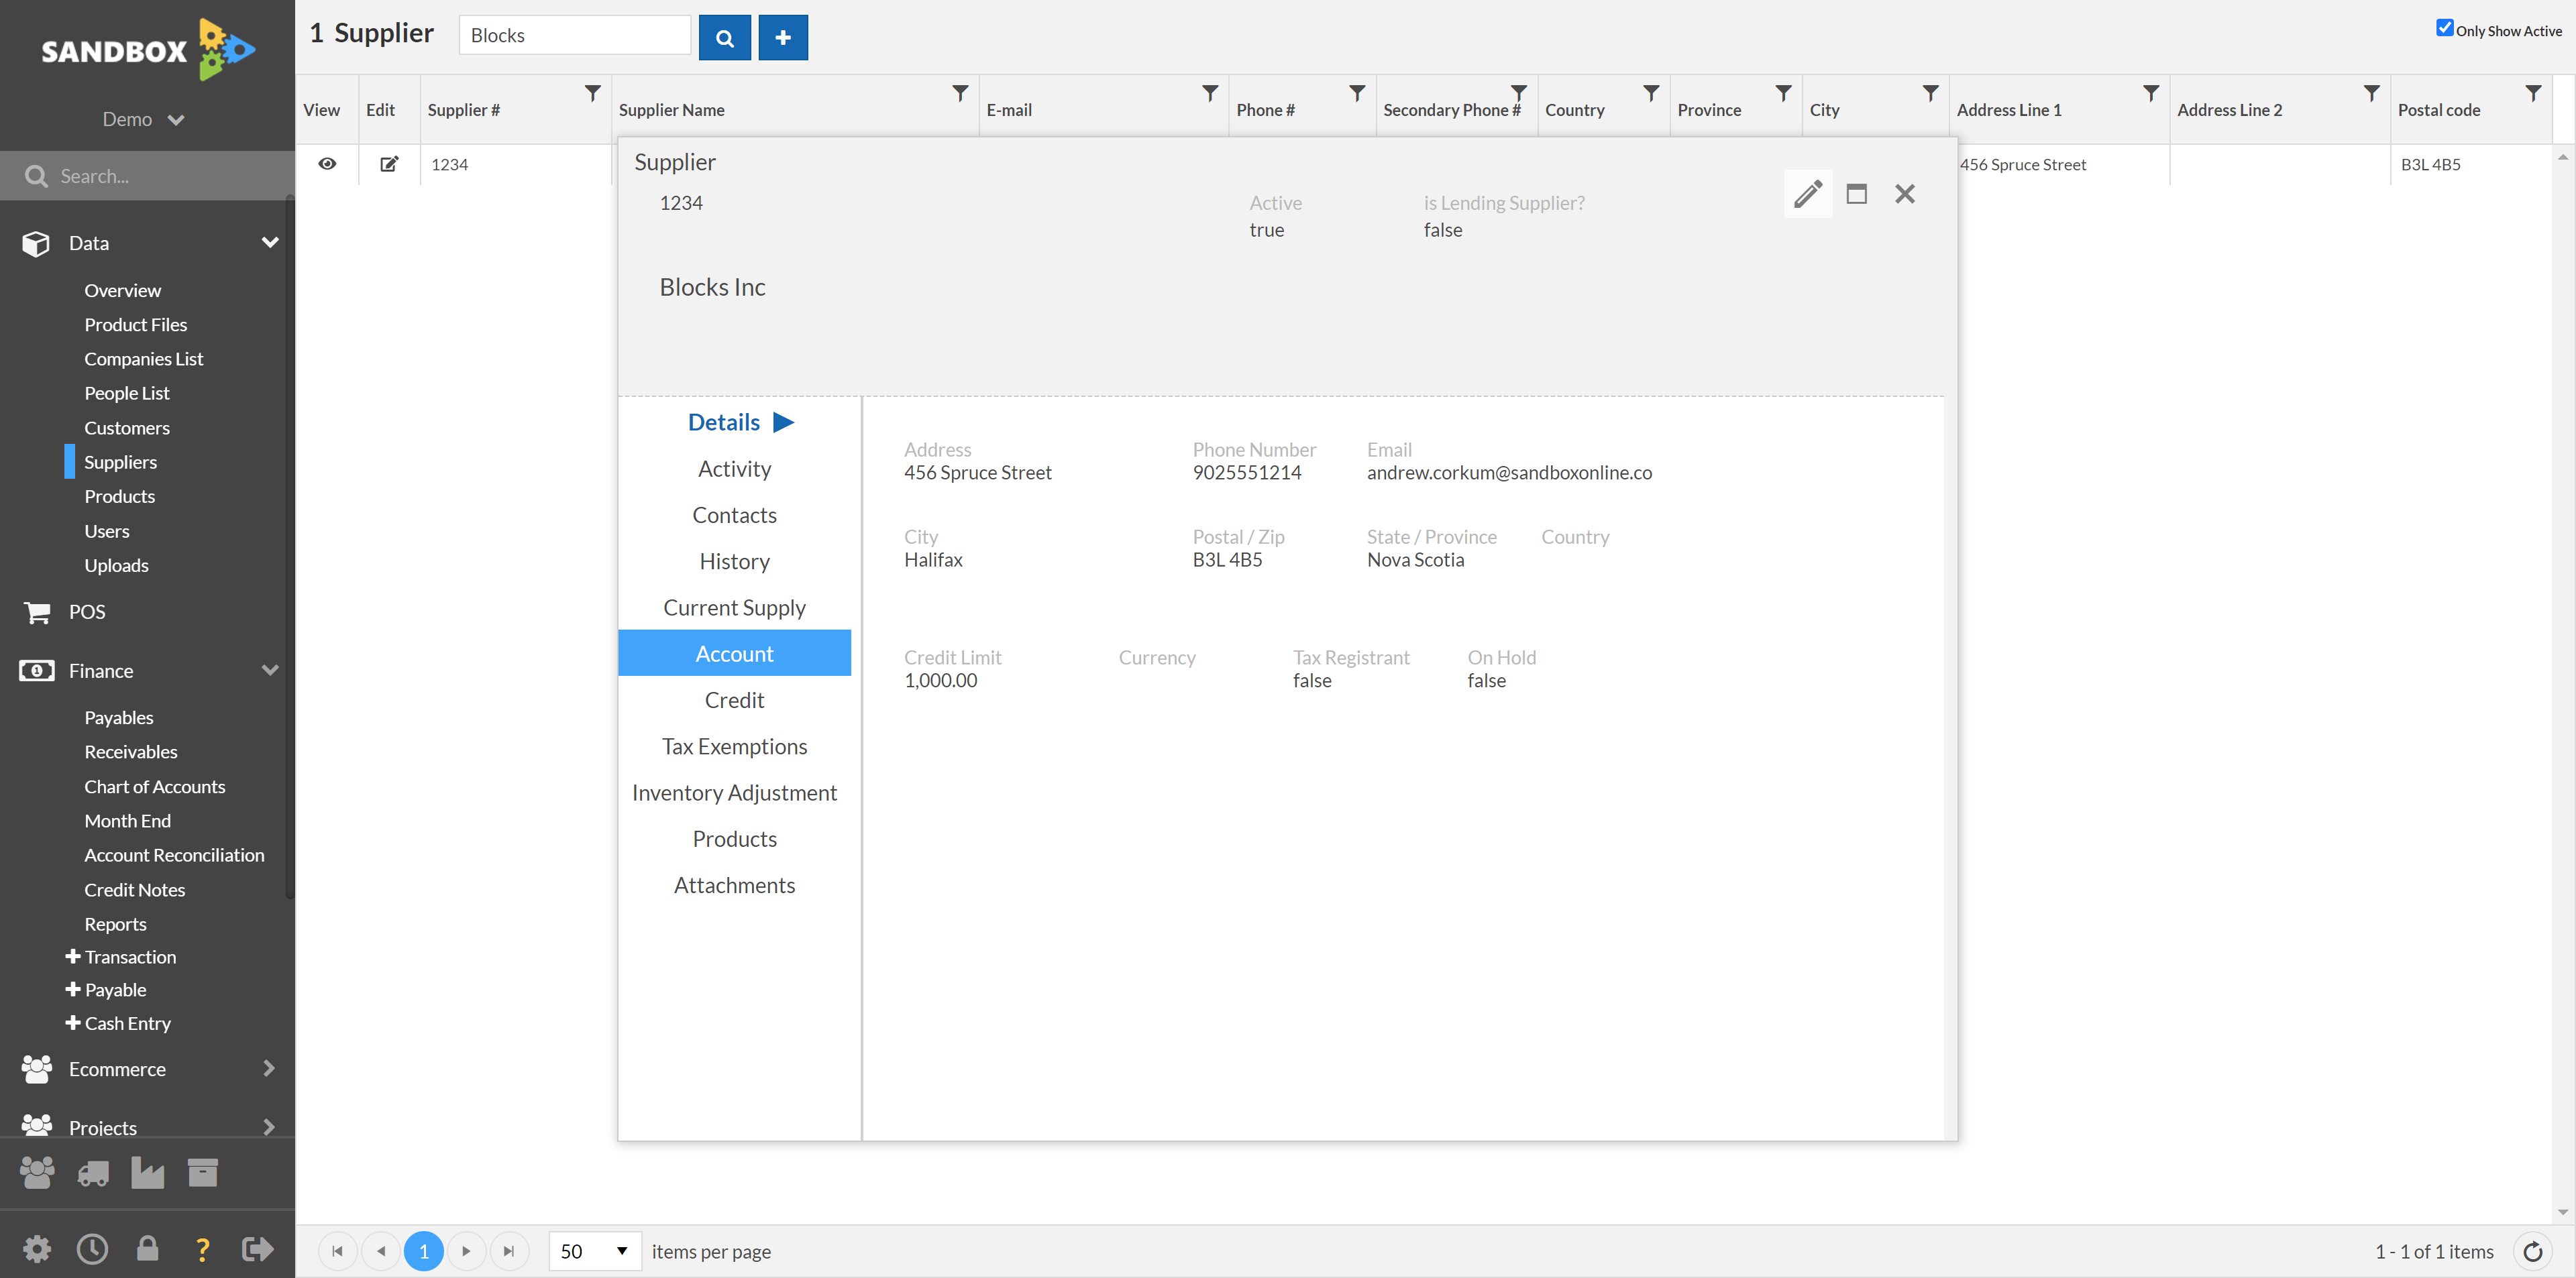
Task: Filter the Address Line 2 column
Action: tap(2371, 93)
